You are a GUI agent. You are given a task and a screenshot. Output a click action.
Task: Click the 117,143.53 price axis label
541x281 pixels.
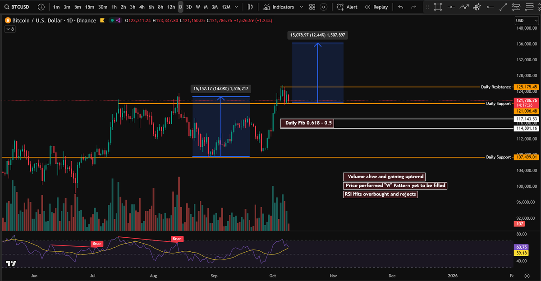pos(527,119)
